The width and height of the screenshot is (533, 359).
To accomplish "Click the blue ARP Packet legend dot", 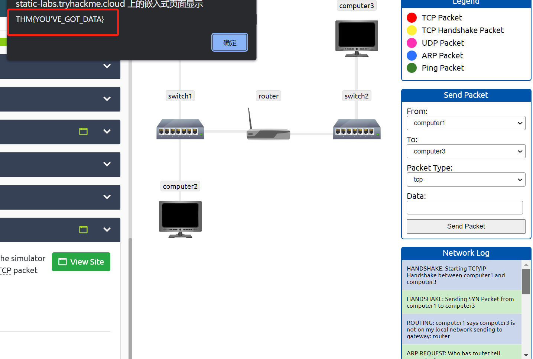I will (412, 56).
